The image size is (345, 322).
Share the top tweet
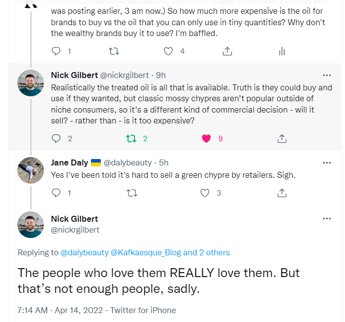pyautogui.click(x=227, y=51)
